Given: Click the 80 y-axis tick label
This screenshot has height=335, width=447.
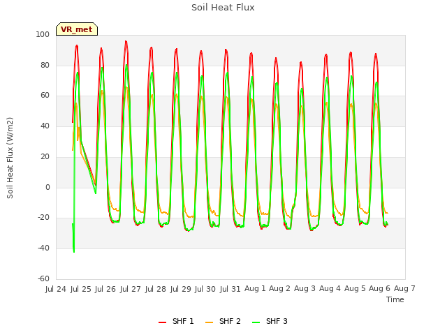Looking at the screenshot, I should (45, 66).
